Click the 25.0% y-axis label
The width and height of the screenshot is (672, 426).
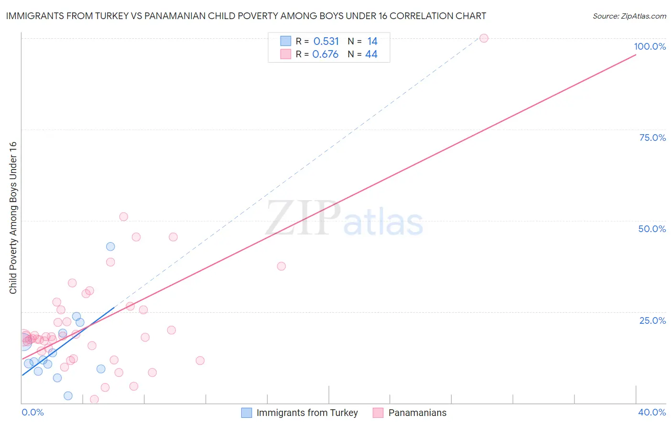click(652, 320)
